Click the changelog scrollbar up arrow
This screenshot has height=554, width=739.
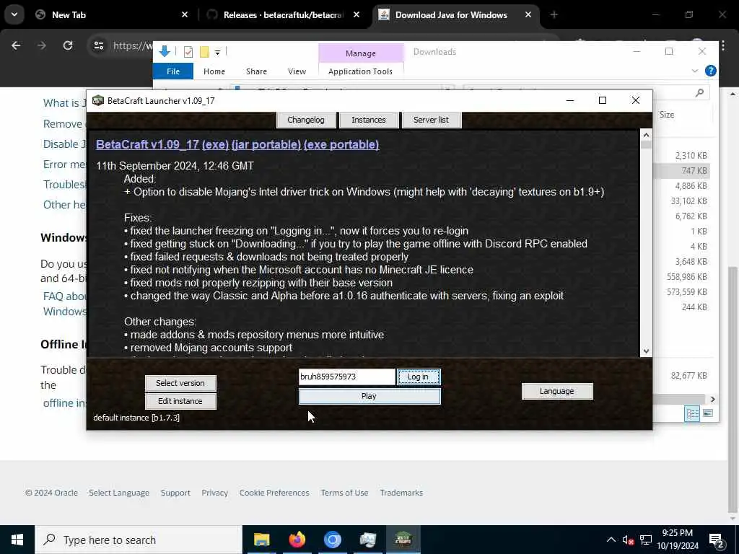pos(646,135)
